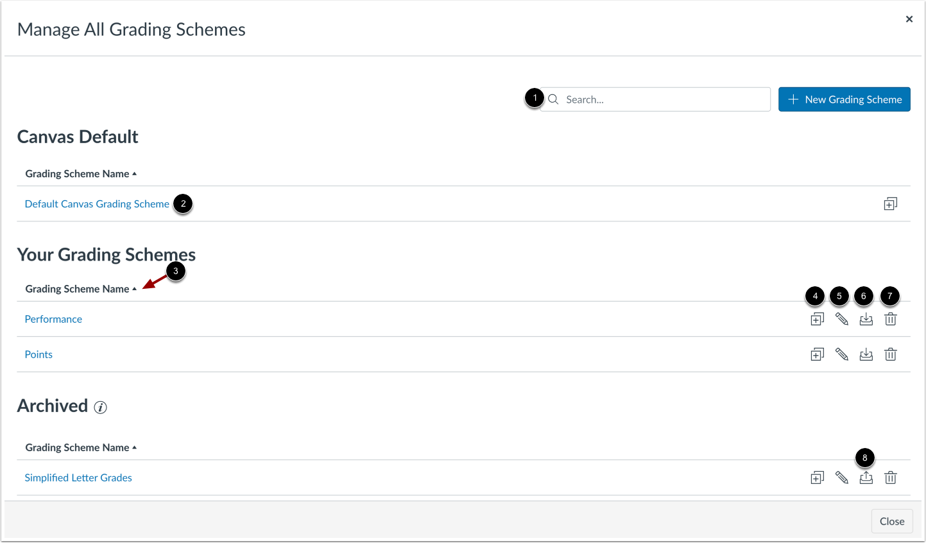Open the Performance grading scheme

tap(53, 319)
